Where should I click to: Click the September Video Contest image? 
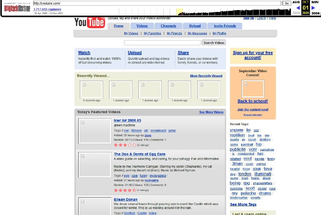(253, 88)
